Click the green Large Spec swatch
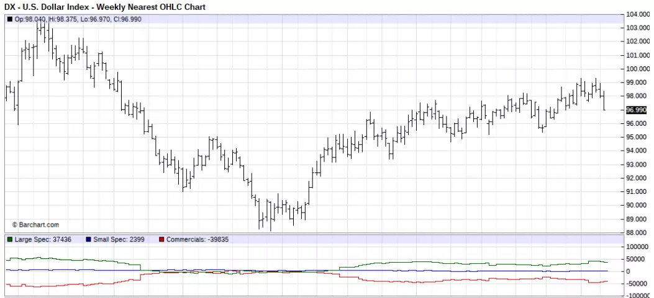Viewport: 654px width, 298px height. click(10, 239)
